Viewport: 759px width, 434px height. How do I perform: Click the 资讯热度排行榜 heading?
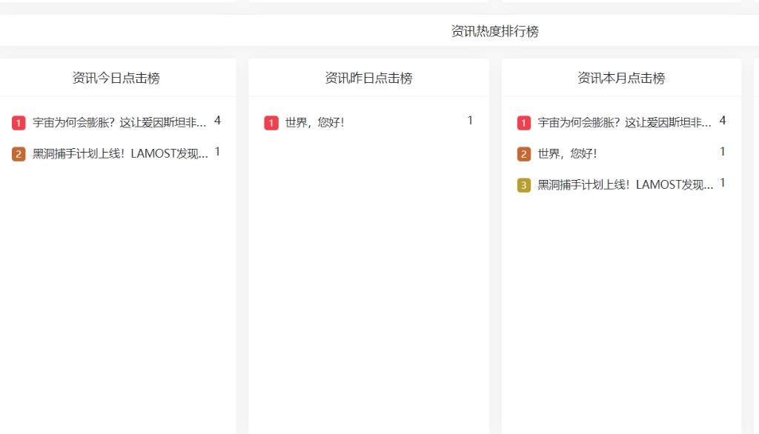pyautogui.click(x=494, y=31)
